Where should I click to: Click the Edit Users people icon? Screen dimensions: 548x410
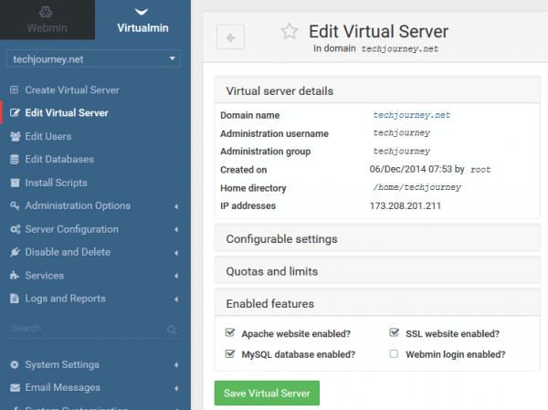coord(15,136)
